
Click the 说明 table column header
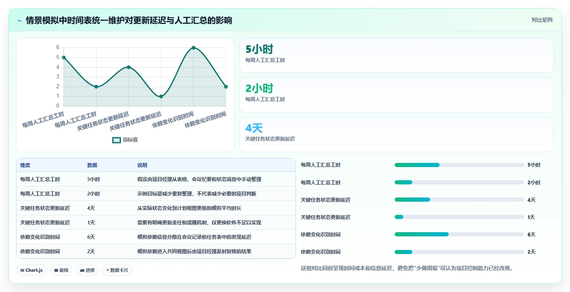[x=142, y=165]
